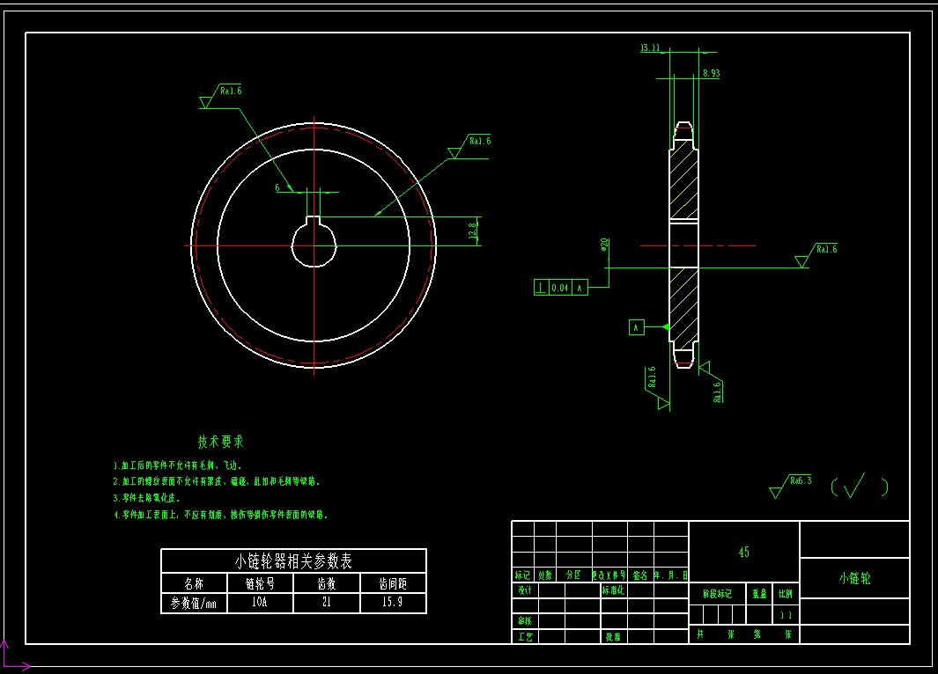The width and height of the screenshot is (938, 674).
Task: Select the "工艺" title block cell
Action: [x=525, y=636]
